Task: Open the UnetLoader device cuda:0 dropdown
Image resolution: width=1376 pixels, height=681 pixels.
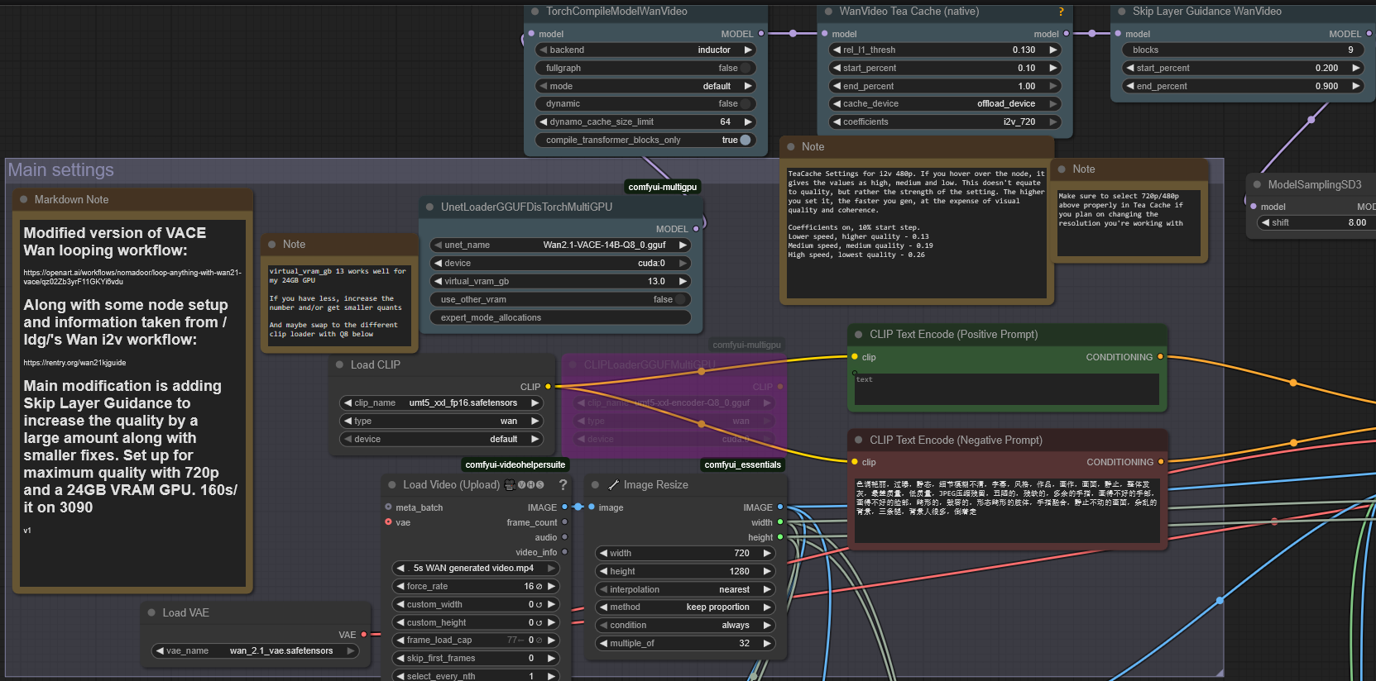Action: 560,264
